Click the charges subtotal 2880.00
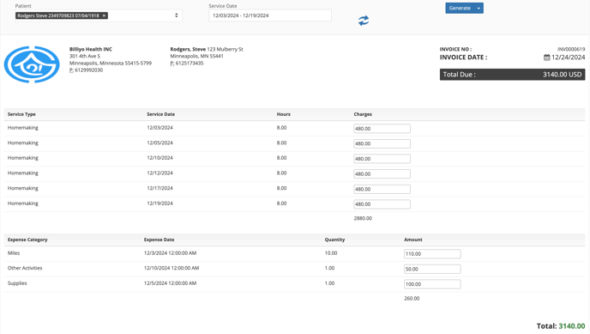The height and width of the screenshot is (334, 590). pyautogui.click(x=363, y=218)
